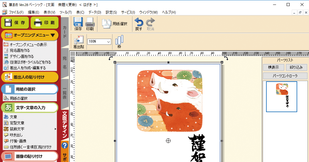
Task: Select the boar illustration on the canvas
Action: [170, 101]
